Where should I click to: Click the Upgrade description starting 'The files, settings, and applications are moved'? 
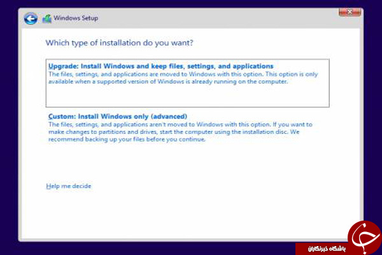(183, 78)
